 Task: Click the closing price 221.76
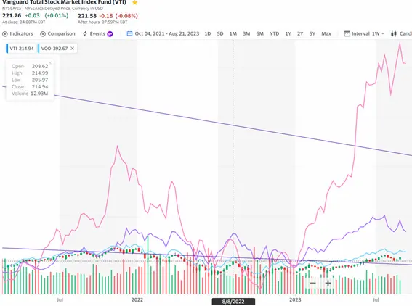click(12, 15)
